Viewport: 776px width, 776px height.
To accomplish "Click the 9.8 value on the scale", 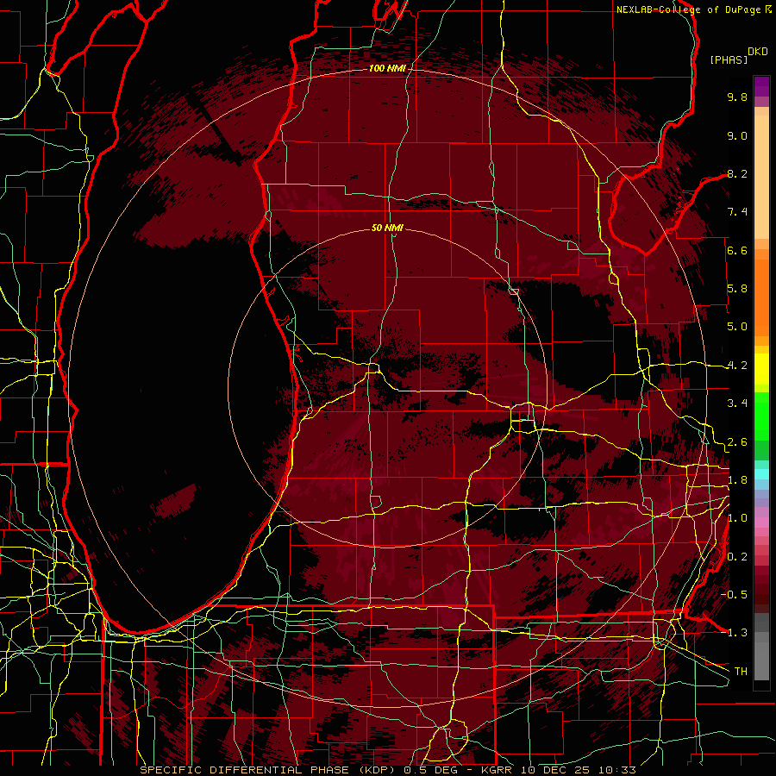I will (737, 97).
